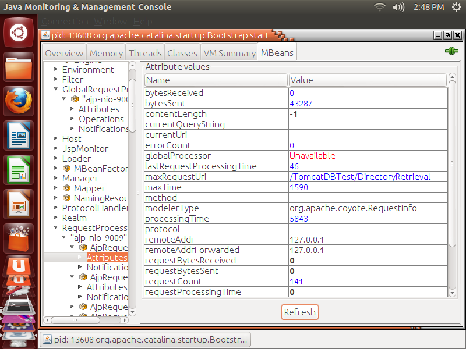
Task: Open Ubuntu Software Center bag icon
Action: [x=19, y=238]
